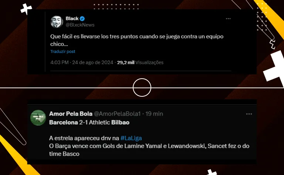Open the three-dot menu on the Amor Pela Bola post
The width and height of the screenshot is (284, 175).
click(x=249, y=114)
